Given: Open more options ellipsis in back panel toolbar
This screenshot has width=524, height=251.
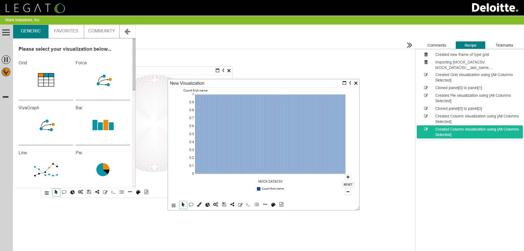Looking at the screenshot, I should click(x=130, y=192).
